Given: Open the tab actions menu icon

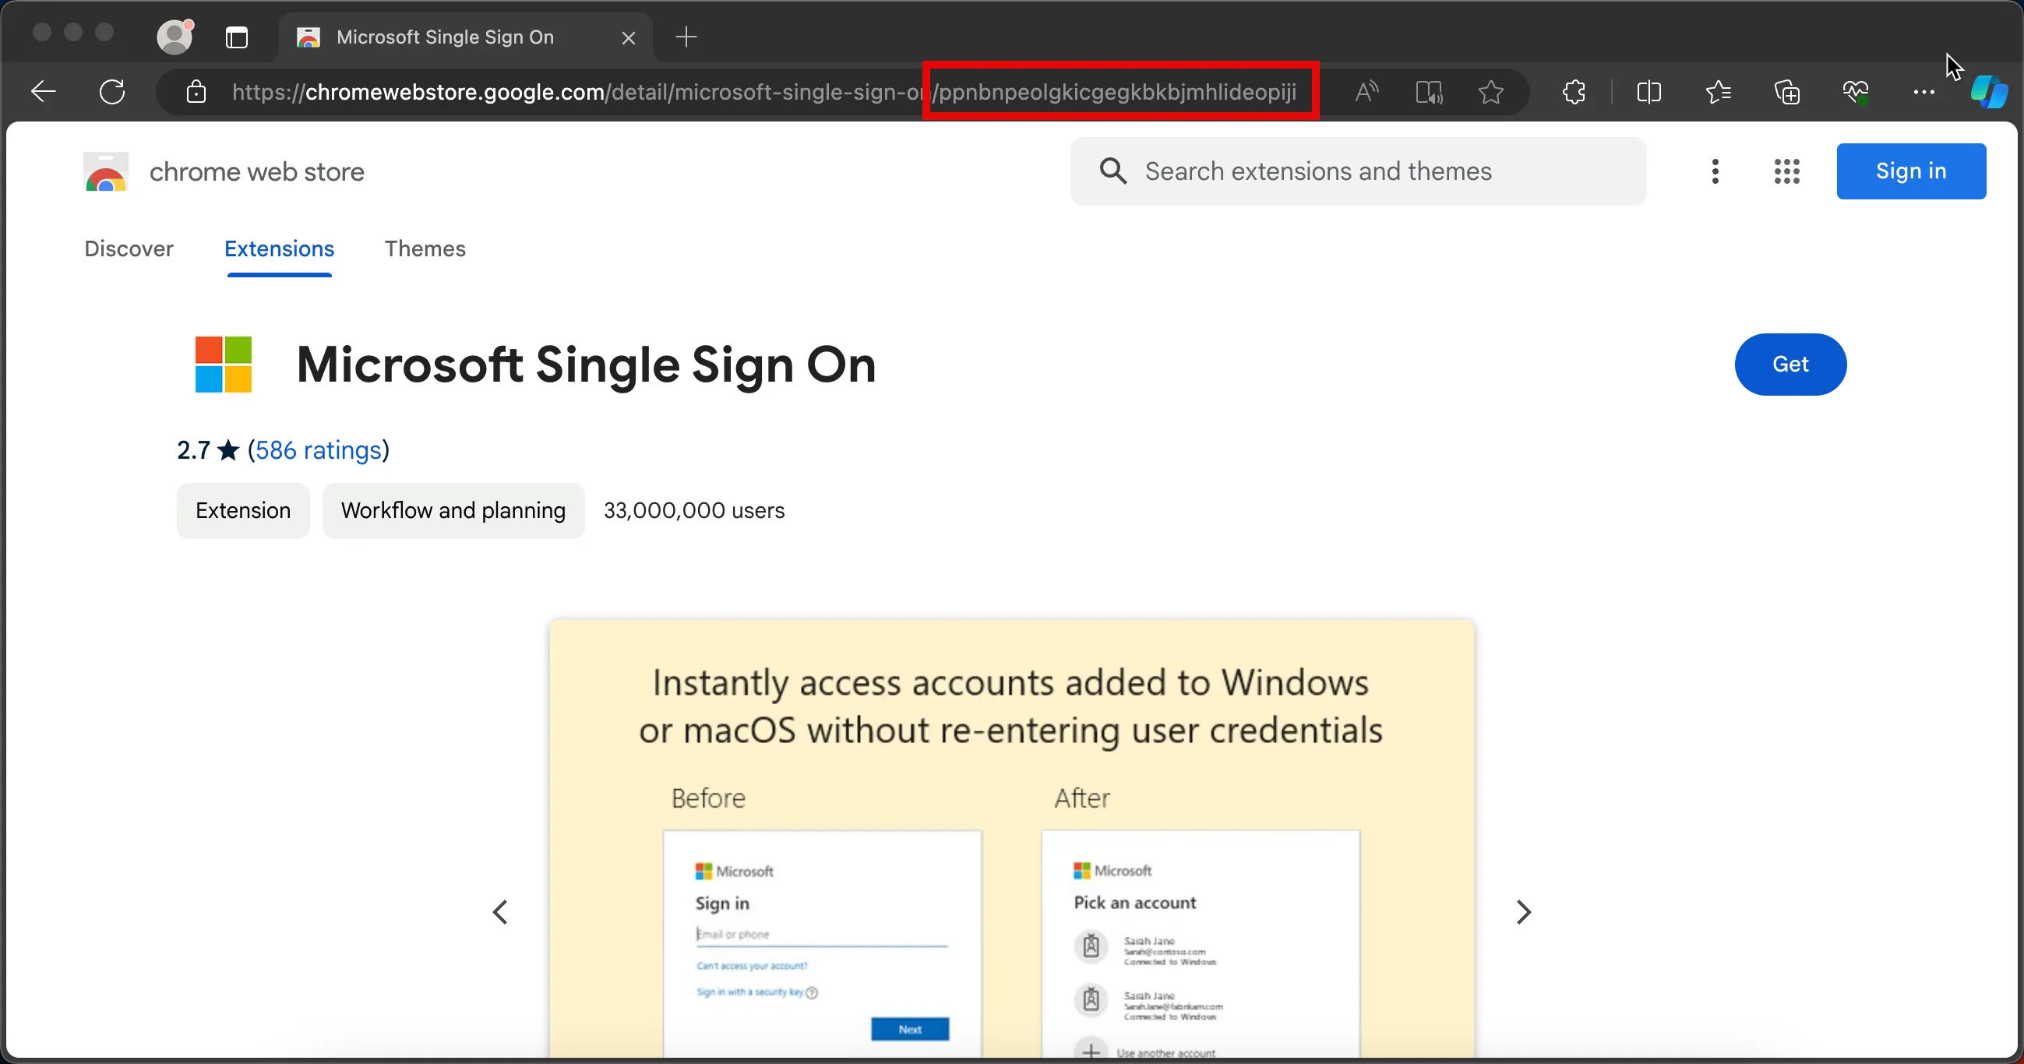Looking at the screenshot, I should coord(237,37).
